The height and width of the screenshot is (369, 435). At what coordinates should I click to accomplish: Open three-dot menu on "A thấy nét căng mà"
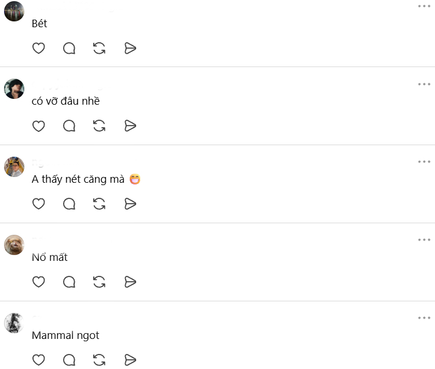424,161
